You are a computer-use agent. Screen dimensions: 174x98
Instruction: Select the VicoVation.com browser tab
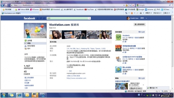20,13
